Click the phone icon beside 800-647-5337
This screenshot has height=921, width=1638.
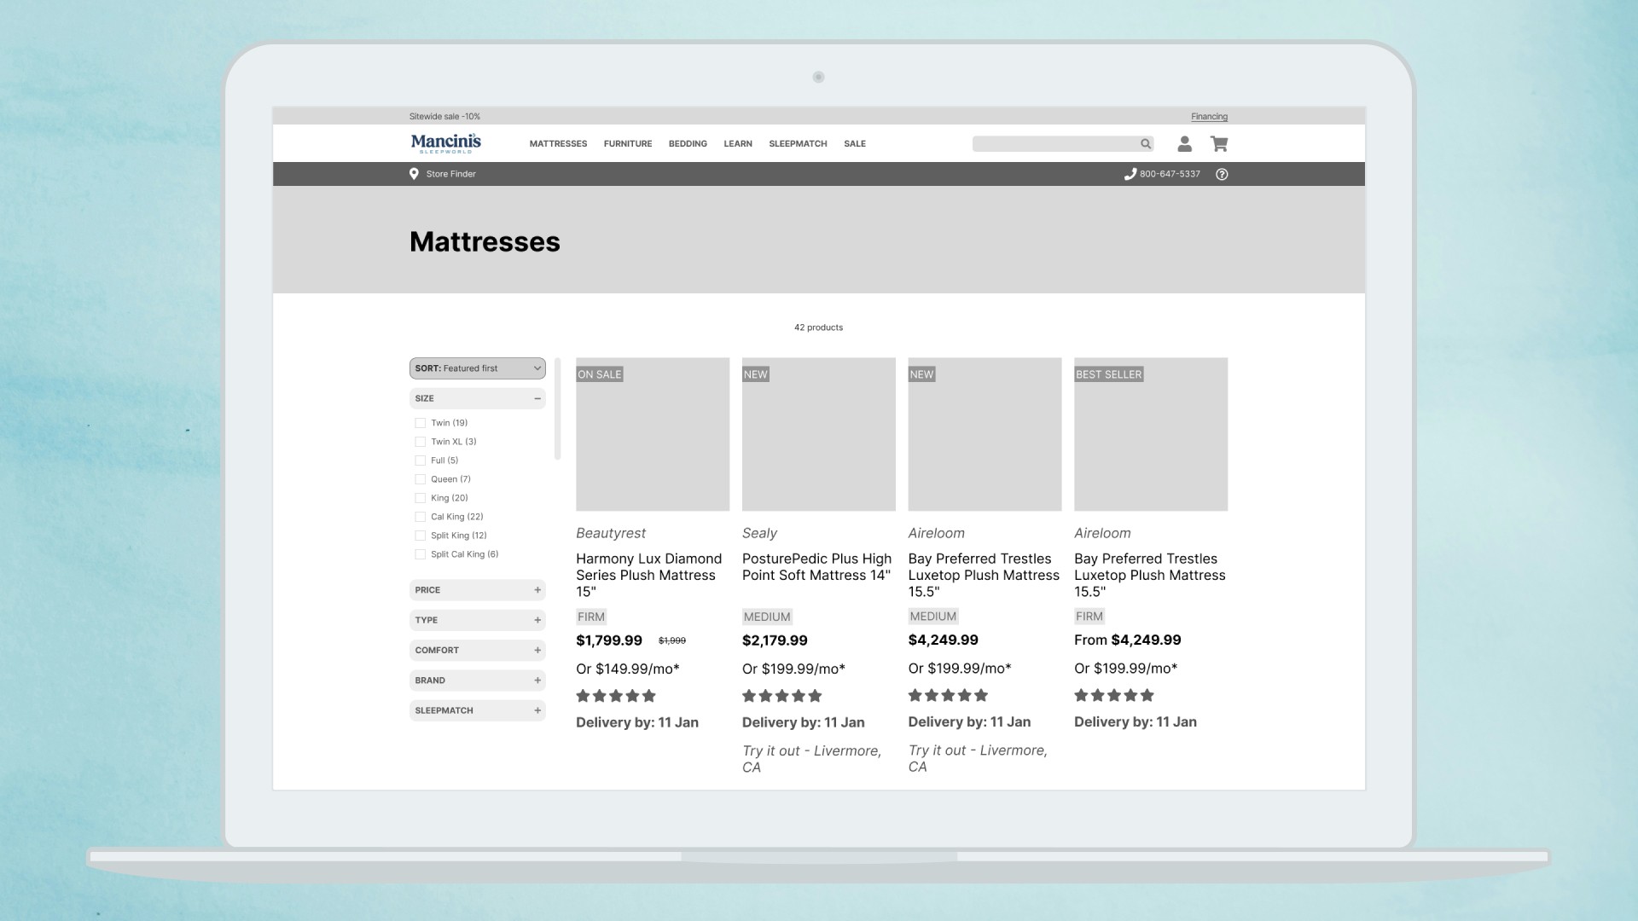click(x=1130, y=174)
